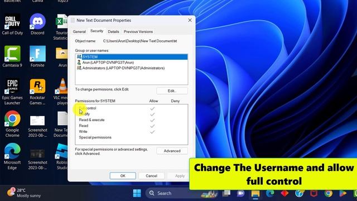Click the Read & execute permission row
Viewport: 357px width, 201px height.
click(x=132, y=120)
